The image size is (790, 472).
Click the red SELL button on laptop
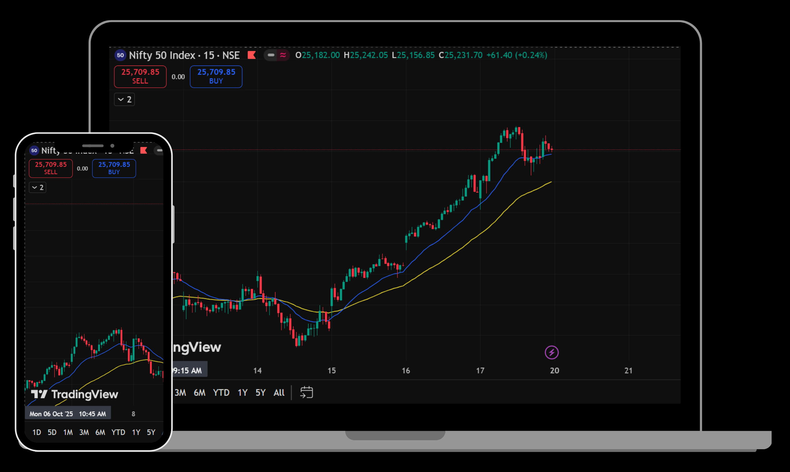coord(140,76)
